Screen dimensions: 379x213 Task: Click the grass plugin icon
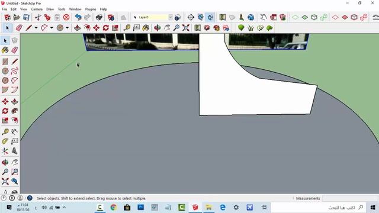[250, 28]
